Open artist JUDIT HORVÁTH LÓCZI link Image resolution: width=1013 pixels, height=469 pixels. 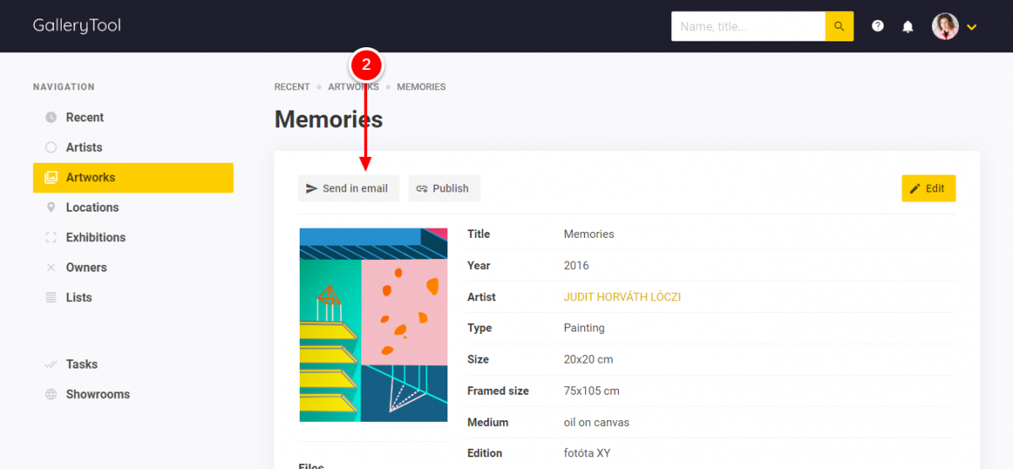click(x=622, y=297)
